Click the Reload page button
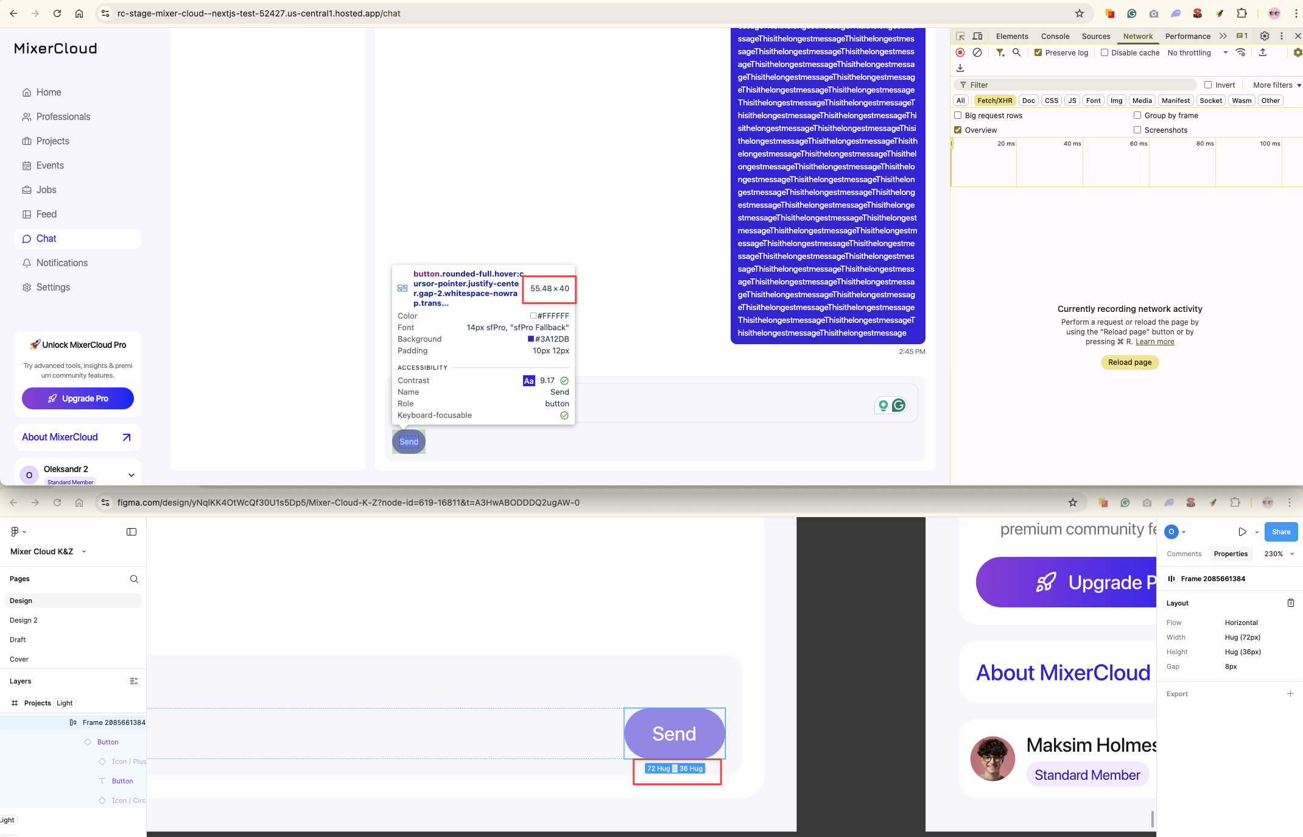The image size is (1303, 837). tap(1129, 362)
